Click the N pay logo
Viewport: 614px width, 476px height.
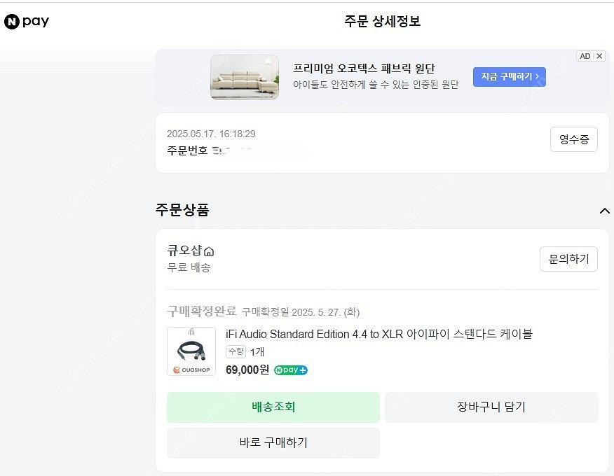point(27,22)
